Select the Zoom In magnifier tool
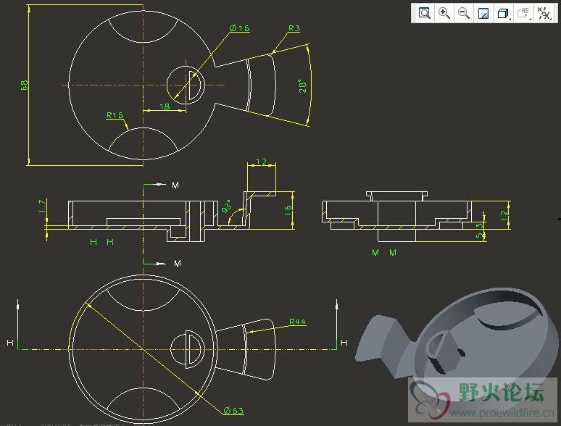Viewport: 561px width, 426px height. click(x=444, y=13)
